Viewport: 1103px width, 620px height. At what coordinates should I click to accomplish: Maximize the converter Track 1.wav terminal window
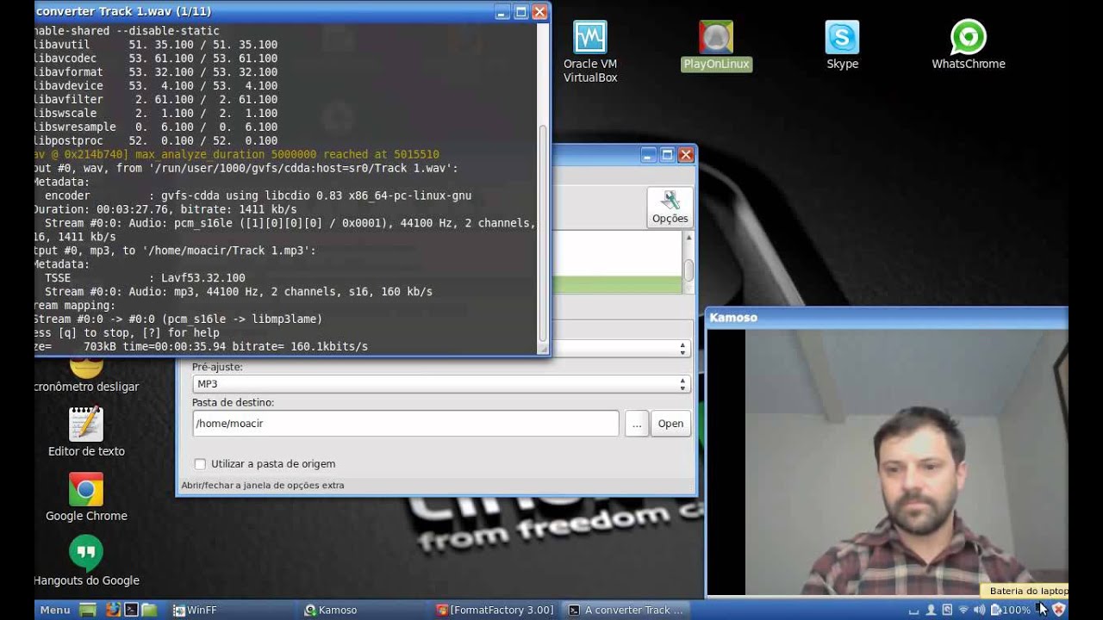pyautogui.click(x=520, y=12)
